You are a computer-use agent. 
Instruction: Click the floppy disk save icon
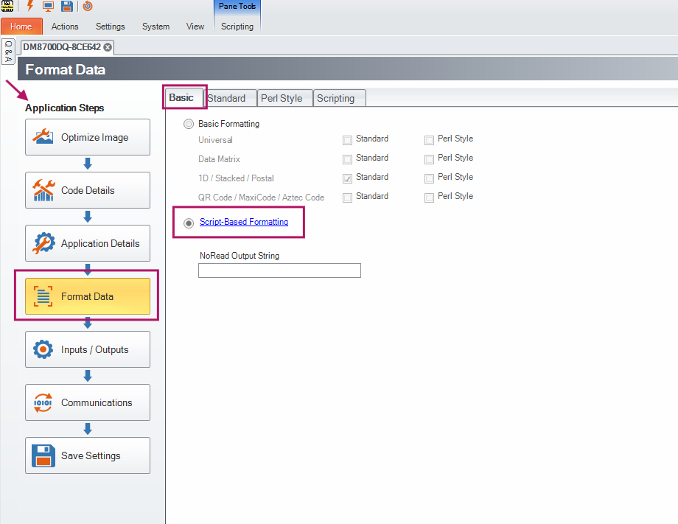(x=67, y=6)
